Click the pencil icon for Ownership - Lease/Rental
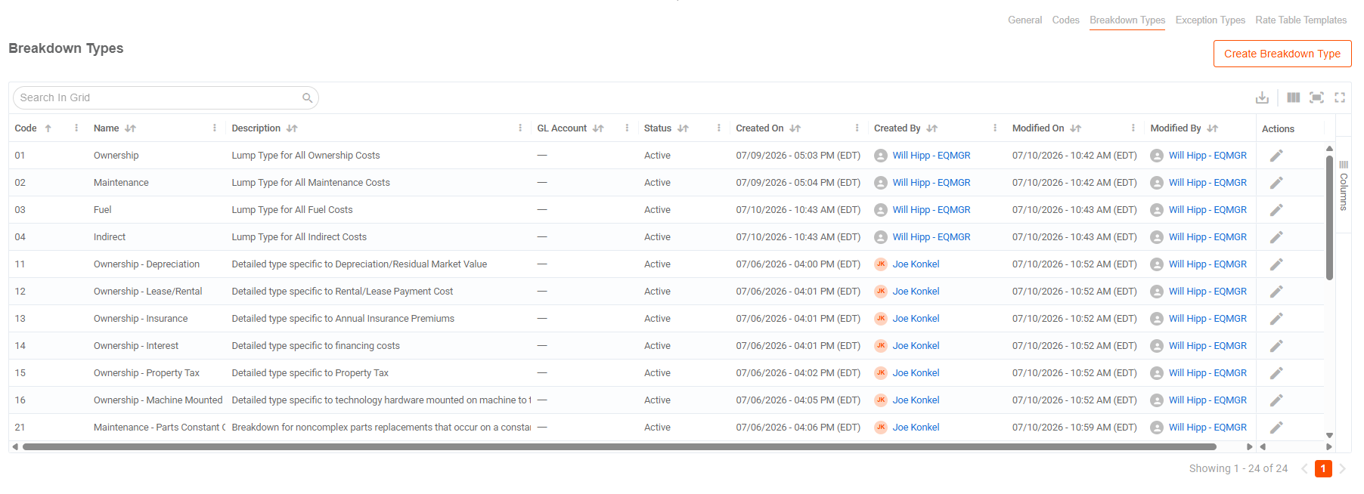This screenshot has height=494, width=1364. pyautogui.click(x=1276, y=292)
